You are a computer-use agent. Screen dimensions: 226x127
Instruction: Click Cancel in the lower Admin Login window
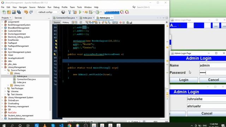[x=207, y=114]
